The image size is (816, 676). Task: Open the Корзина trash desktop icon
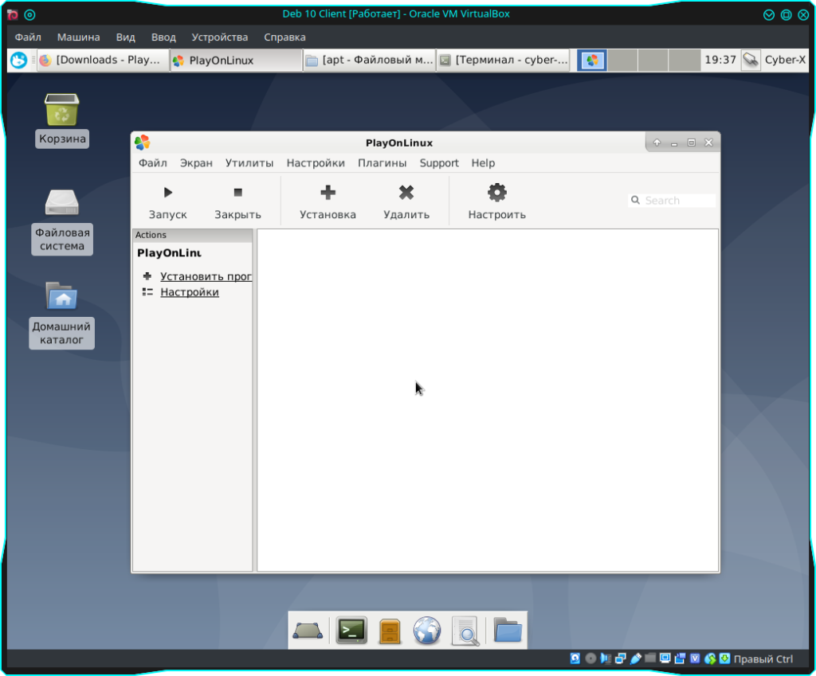point(62,111)
